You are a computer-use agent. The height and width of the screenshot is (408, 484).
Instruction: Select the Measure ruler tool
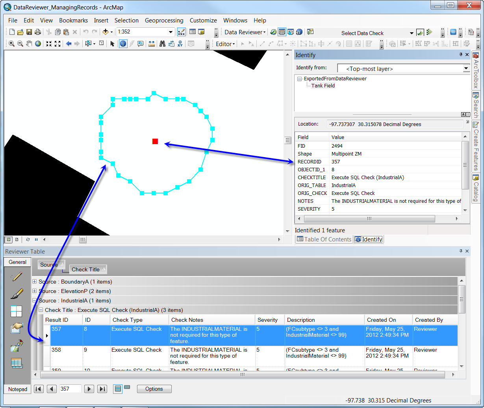(152, 44)
